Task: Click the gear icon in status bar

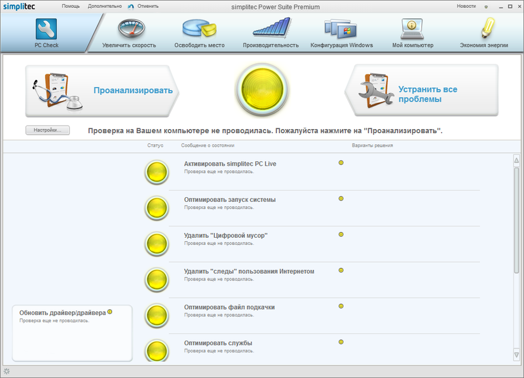Action: tap(7, 371)
